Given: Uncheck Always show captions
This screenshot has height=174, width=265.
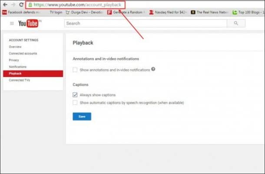Looking at the screenshot, I should pyautogui.click(x=75, y=95).
